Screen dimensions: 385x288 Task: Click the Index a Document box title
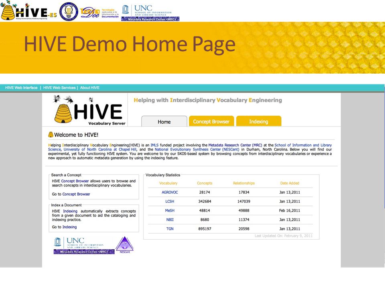(x=66, y=205)
